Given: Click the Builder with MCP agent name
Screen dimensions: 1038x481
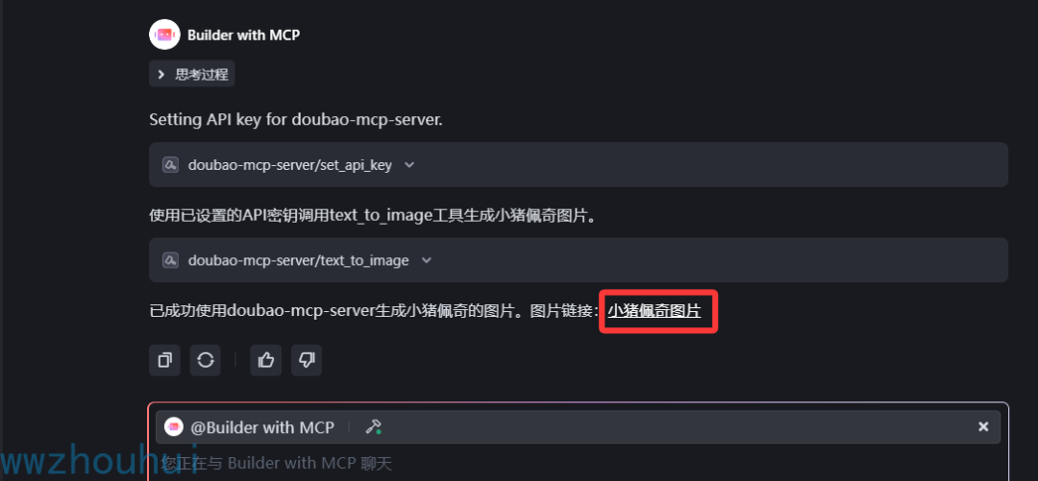Looking at the screenshot, I should coord(243,36).
